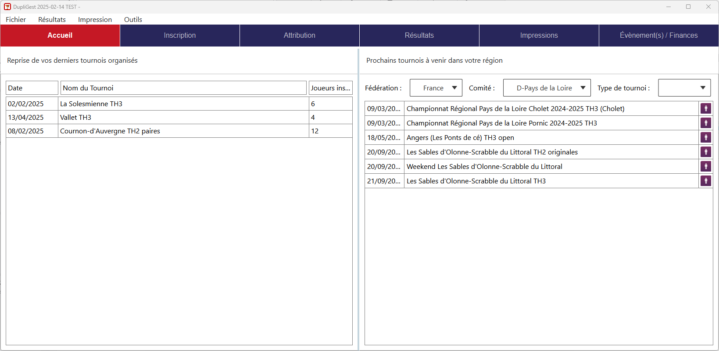This screenshot has width=719, height=351.
Task: Expand the Comité dropdown showing D-Pays de la Loire
Action: (x=547, y=88)
